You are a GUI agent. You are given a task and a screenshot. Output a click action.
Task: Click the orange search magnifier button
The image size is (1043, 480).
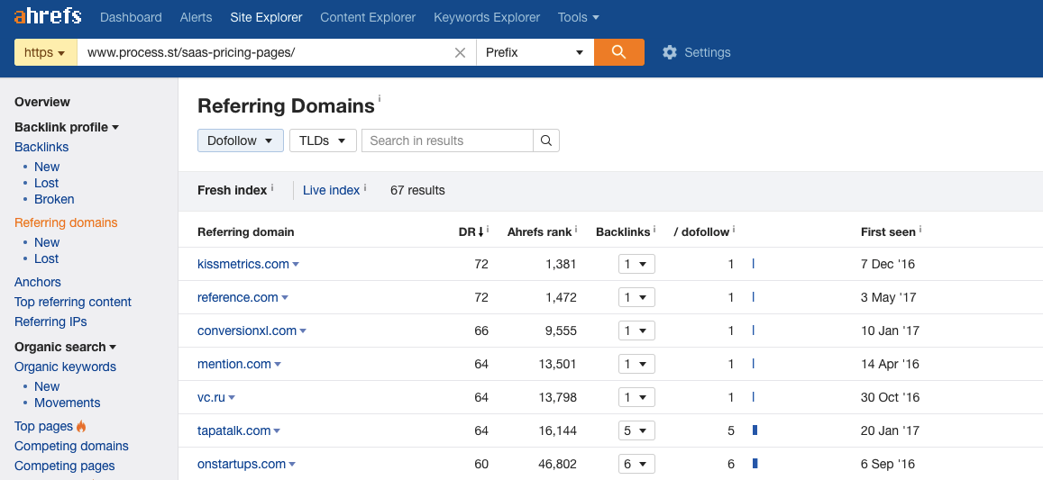pyautogui.click(x=618, y=52)
